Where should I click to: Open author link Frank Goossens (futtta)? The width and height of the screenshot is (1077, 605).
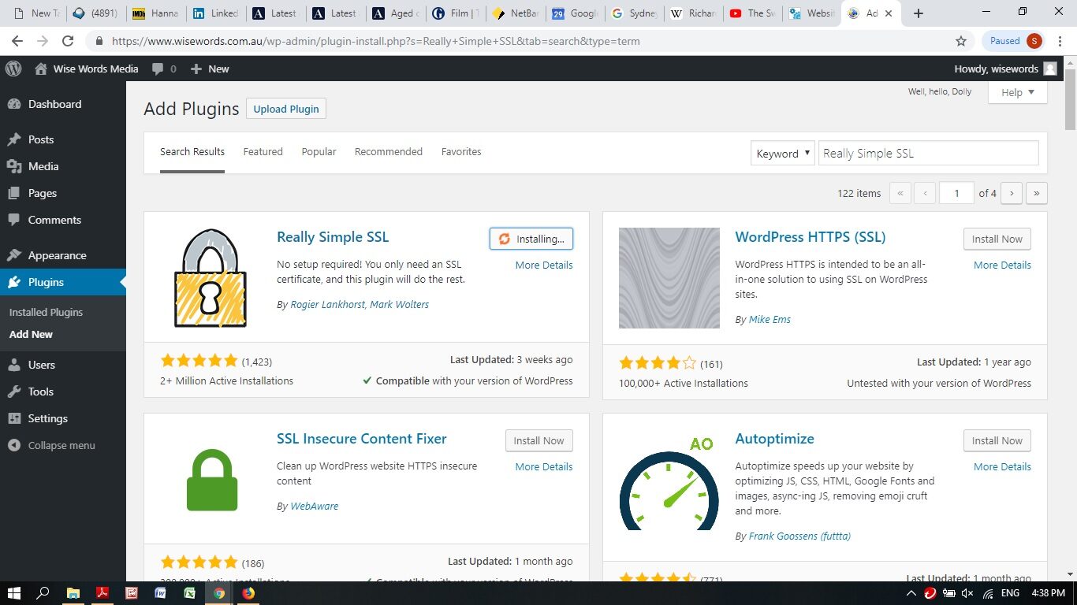tap(799, 536)
